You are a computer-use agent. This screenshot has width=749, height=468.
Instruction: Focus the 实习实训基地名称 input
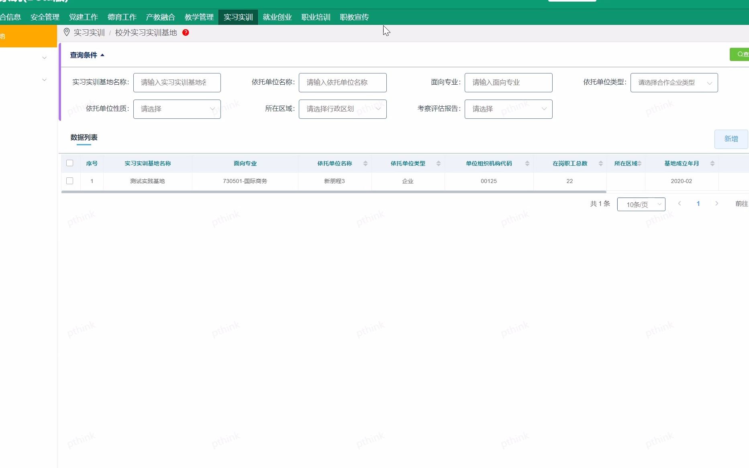[177, 83]
